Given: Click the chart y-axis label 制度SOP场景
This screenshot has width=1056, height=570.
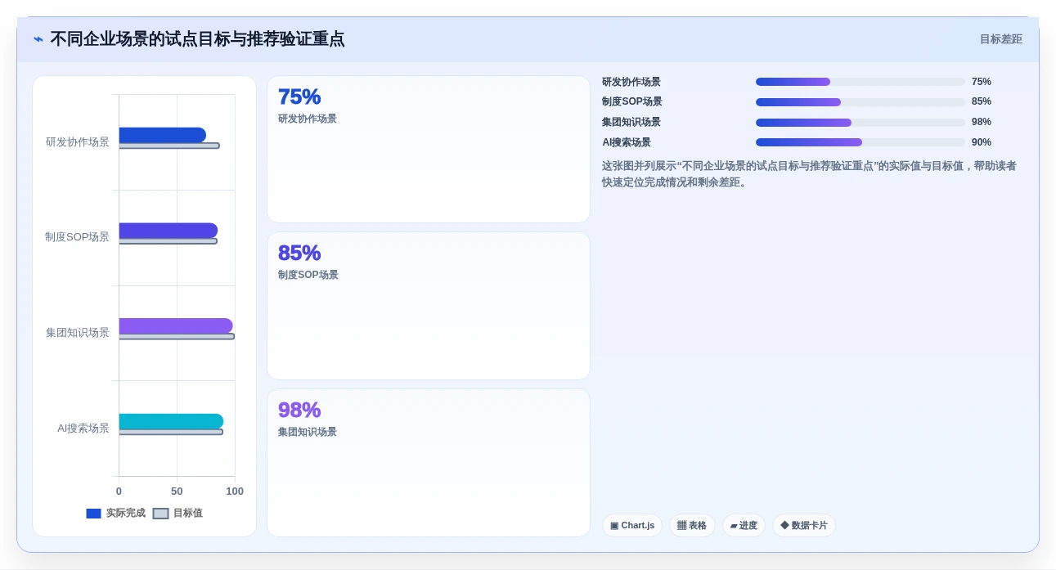Looking at the screenshot, I should tap(77, 237).
